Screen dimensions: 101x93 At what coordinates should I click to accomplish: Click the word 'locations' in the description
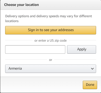point(12,21)
